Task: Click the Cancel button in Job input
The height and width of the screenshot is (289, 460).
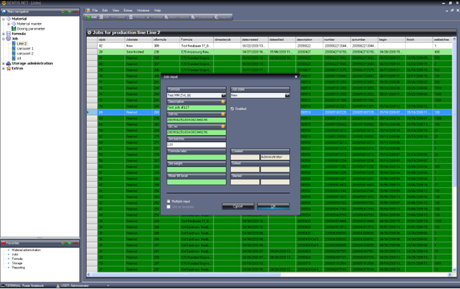Action: 238,206
